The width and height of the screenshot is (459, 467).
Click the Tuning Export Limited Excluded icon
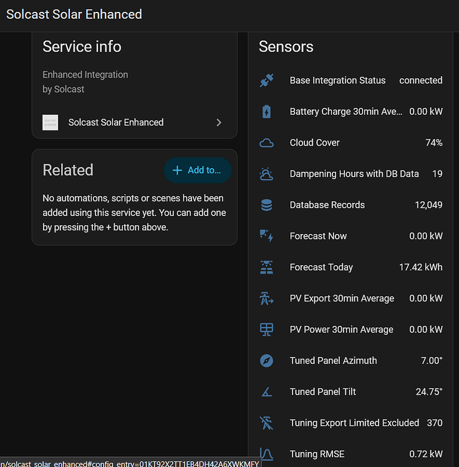click(x=266, y=423)
